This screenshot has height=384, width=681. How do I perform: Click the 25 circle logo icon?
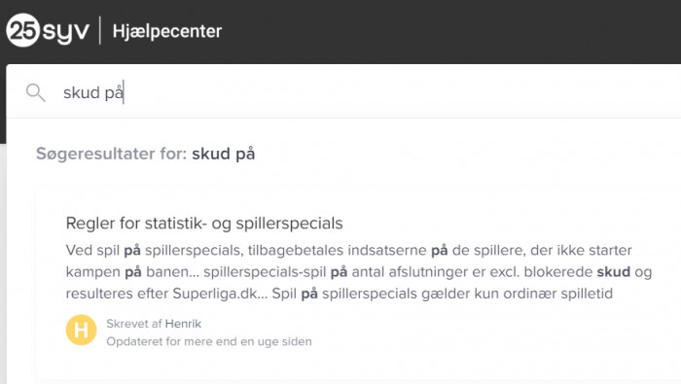point(23,30)
